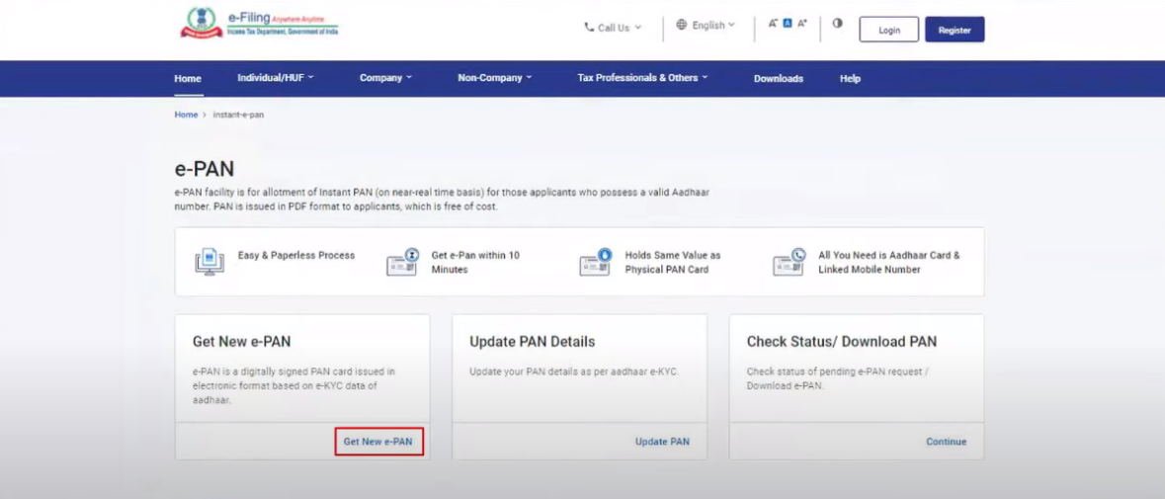Click the phone icon beside Call Us

pos(589,28)
